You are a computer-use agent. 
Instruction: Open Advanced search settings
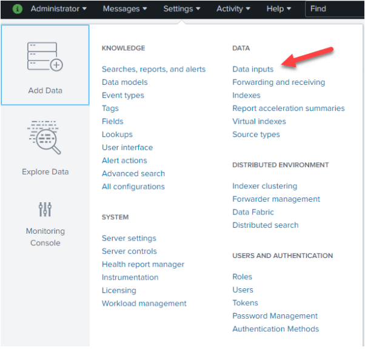(133, 174)
